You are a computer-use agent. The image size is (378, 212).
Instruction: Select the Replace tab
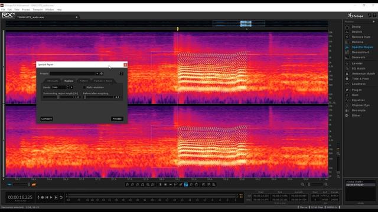tap(69, 81)
